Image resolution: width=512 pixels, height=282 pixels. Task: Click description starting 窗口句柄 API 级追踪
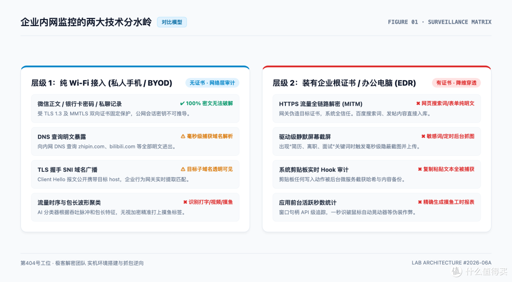tap(349, 213)
